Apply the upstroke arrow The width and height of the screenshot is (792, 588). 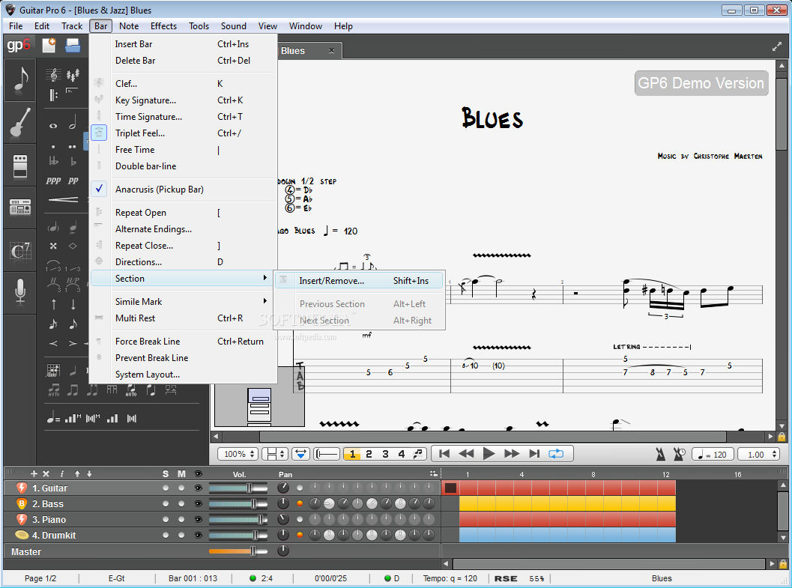click(x=54, y=304)
